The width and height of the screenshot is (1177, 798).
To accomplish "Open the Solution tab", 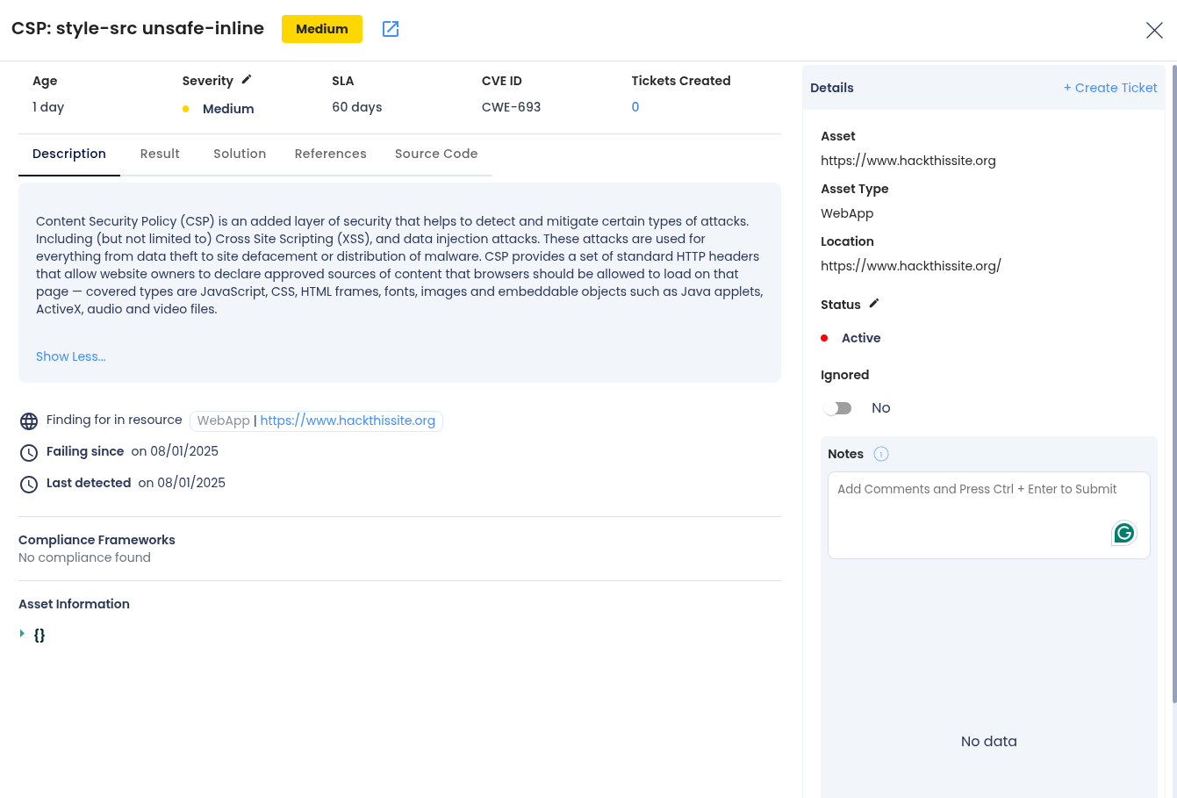I will pos(240,154).
